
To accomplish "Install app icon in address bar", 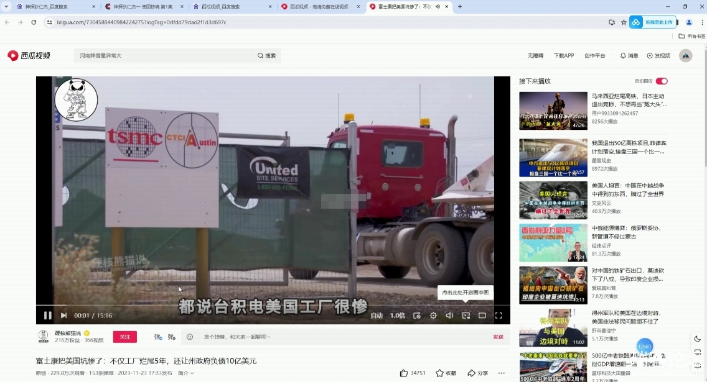I will click(611, 22).
